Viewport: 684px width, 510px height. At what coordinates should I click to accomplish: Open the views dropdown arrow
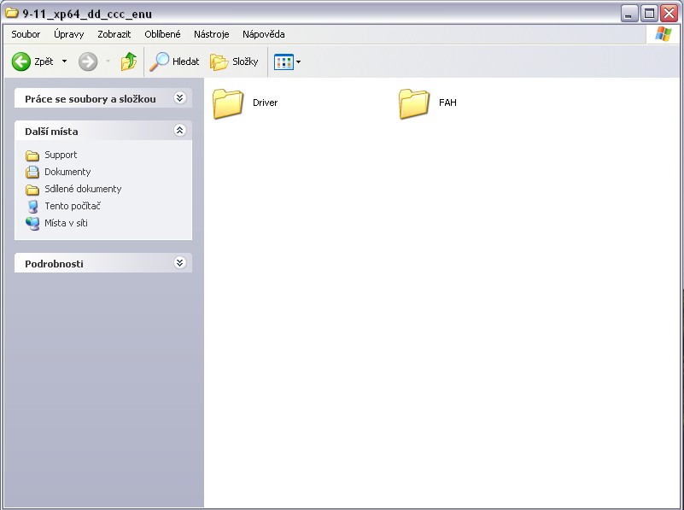(298, 62)
